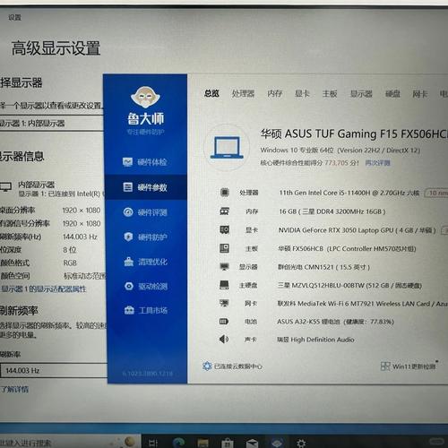Click the 处理器 row chip icon
Screen dimensions: 448x448
coord(225,193)
